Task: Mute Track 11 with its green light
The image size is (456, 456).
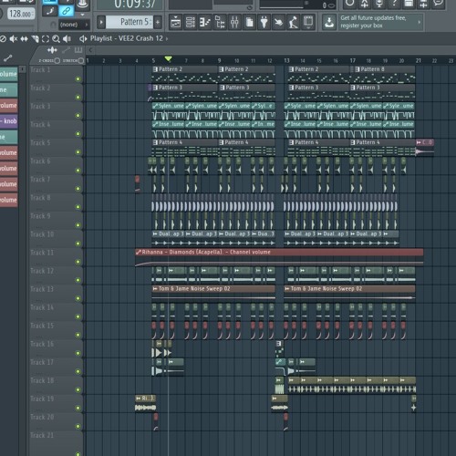Action: [78, 262]
